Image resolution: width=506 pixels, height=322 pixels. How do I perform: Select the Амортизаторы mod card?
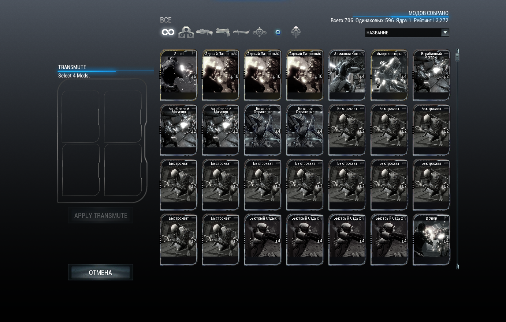coord(389,75)
